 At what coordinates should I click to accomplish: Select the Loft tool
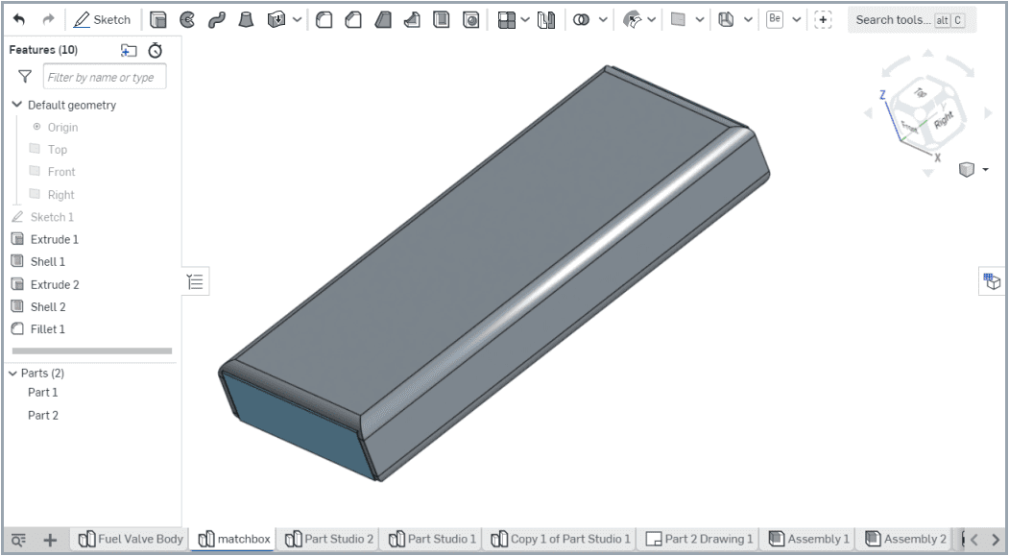pyautogui.click(x=246, y=19)
